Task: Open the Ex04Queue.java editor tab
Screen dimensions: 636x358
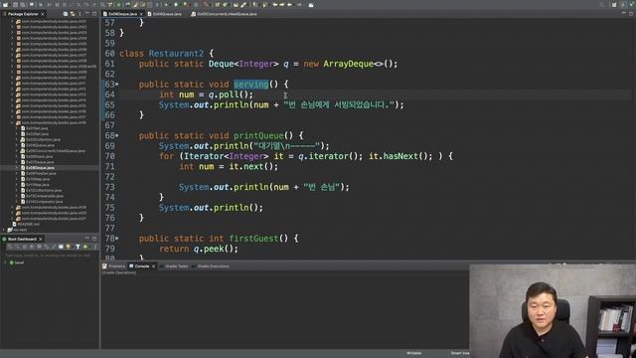Action: (x=167, y=14)
